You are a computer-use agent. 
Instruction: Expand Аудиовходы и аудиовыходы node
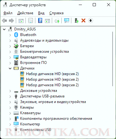tap(10, 41)
